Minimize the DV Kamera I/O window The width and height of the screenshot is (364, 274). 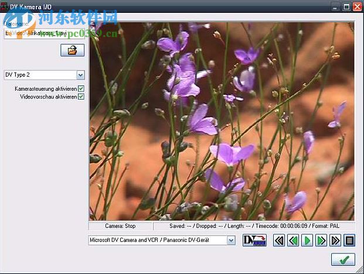coord(335,6)
